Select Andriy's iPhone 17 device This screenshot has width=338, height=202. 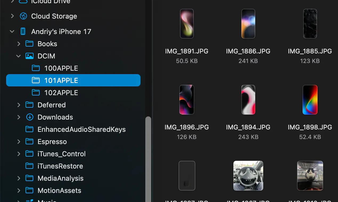tap(61, 32)
